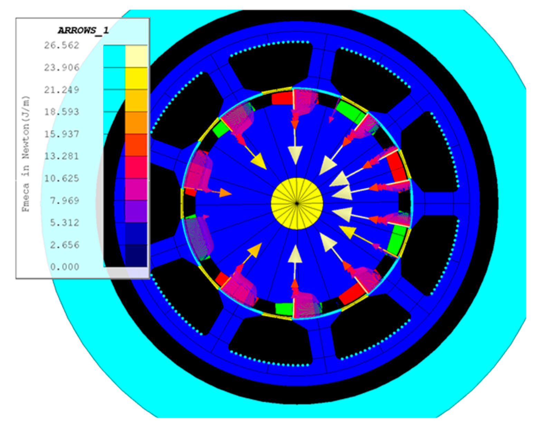The image size is (537, 432).
Task: Select the 18.593 legend value
Action: coord(61,112)
